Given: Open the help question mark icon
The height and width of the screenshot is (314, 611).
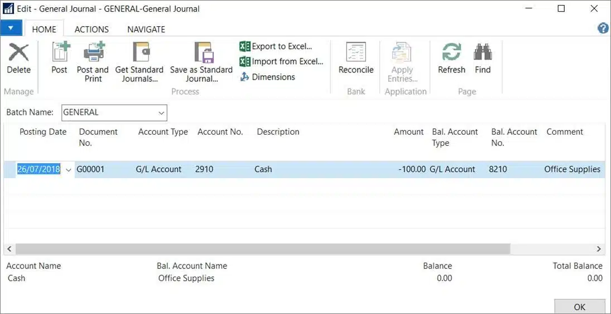Looking at the screenshot, I should [x=603, y=28].
